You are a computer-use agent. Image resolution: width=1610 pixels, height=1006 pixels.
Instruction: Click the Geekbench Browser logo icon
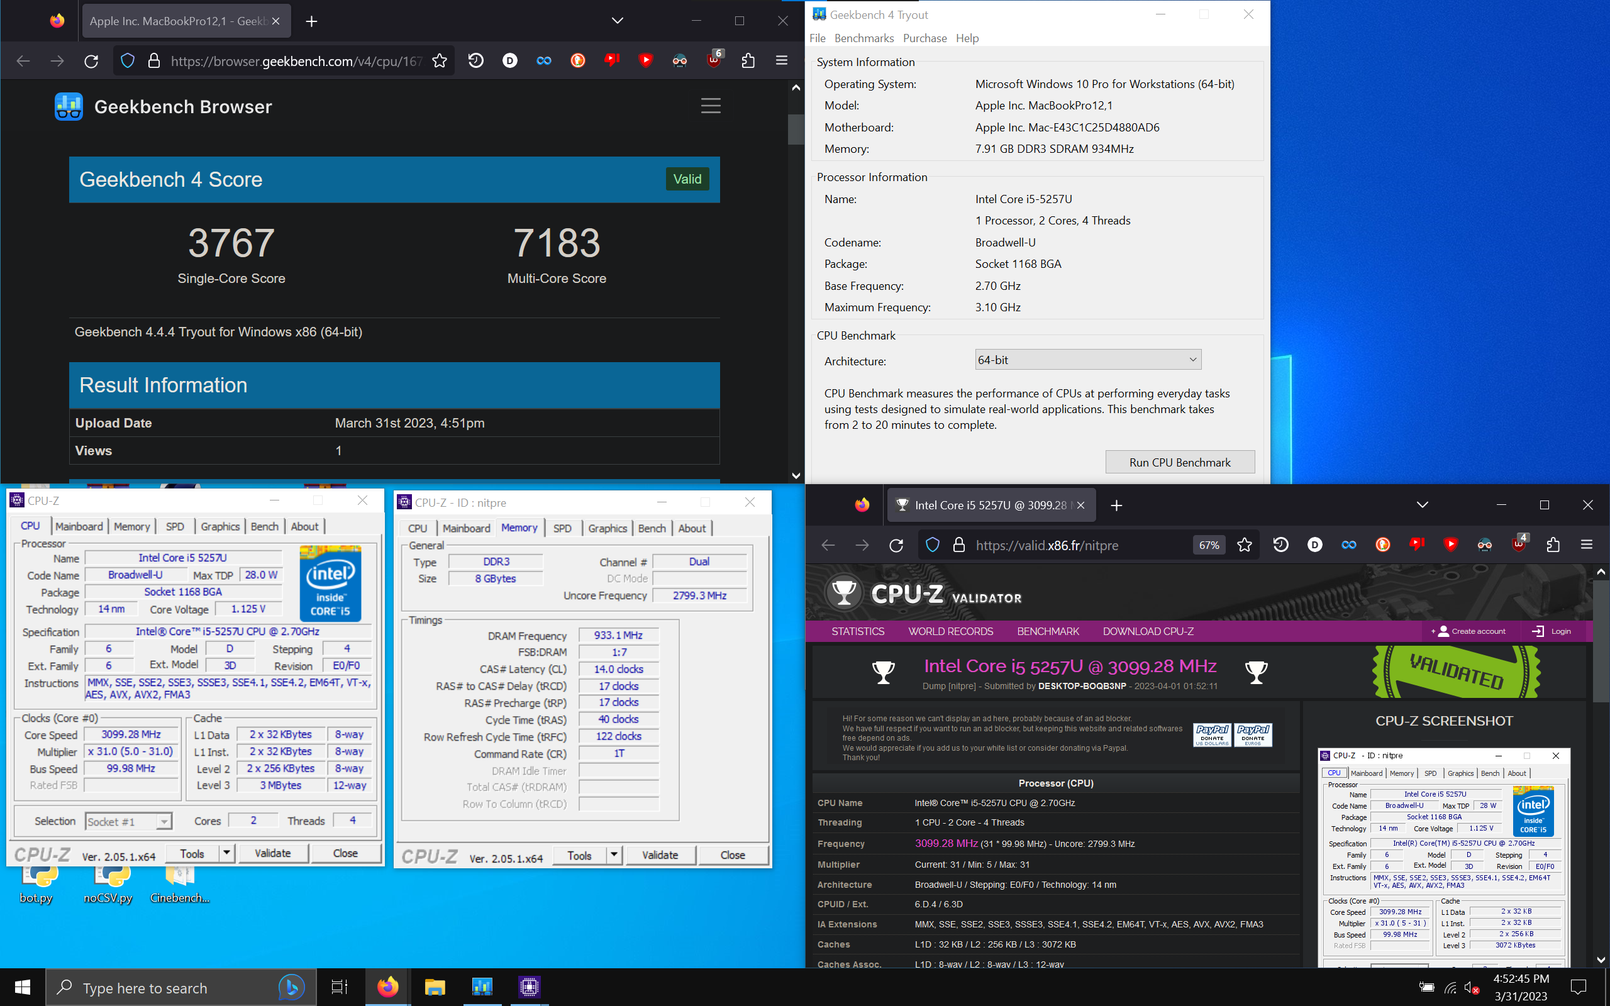(69, 106)
